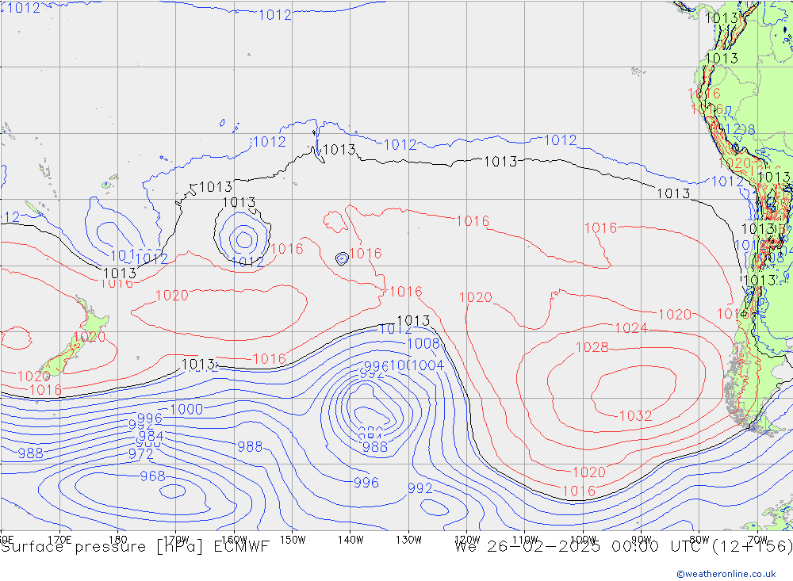Click the 968 low-pressure isobar label
793x581 pixels.
pos(152,476)
